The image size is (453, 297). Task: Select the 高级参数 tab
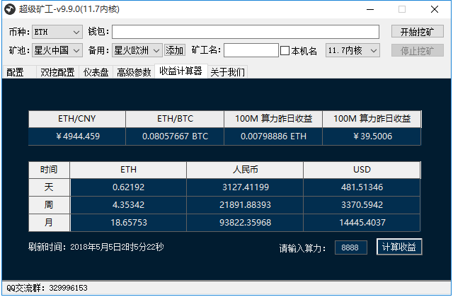pos(134,72)
